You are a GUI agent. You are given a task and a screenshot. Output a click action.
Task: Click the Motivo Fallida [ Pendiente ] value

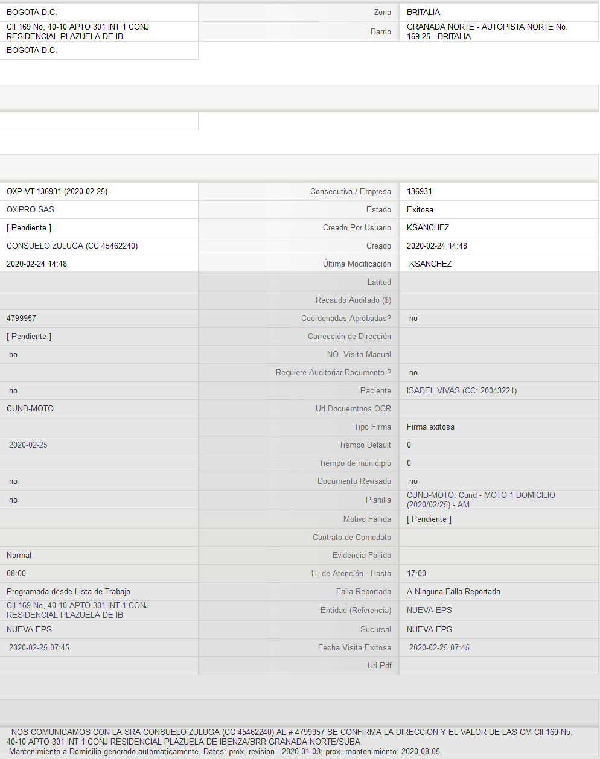[429, 519]
